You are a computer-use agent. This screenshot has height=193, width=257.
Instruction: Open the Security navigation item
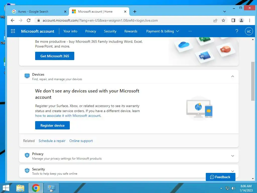point(110,31)
